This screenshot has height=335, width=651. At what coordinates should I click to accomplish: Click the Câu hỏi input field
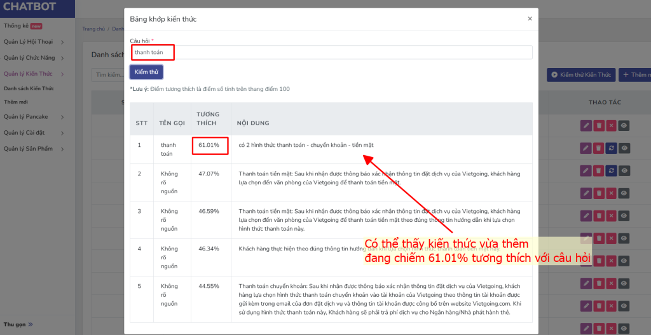pyautogui.click(x=331, y=52)
